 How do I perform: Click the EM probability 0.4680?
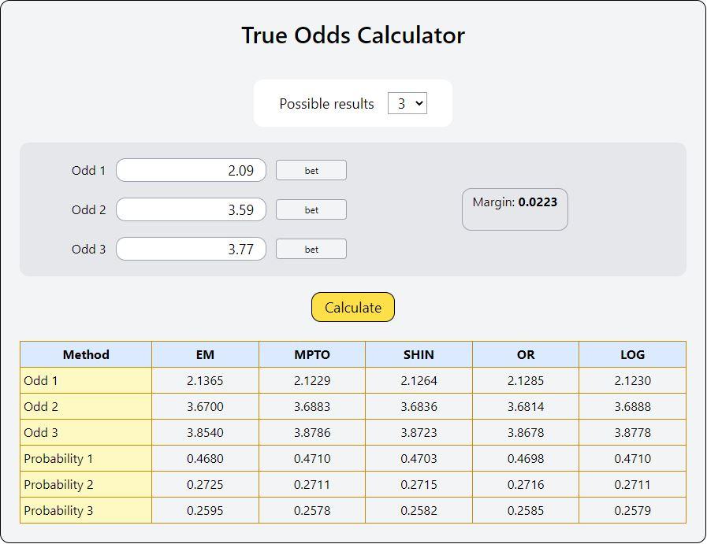click(205, 458)
